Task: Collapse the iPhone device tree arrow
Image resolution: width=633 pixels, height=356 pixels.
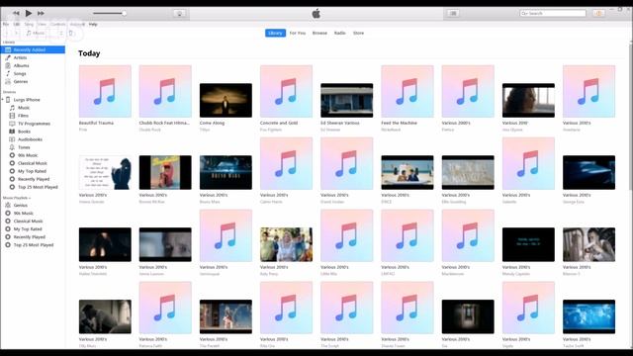Action: (x=3, y=100)
